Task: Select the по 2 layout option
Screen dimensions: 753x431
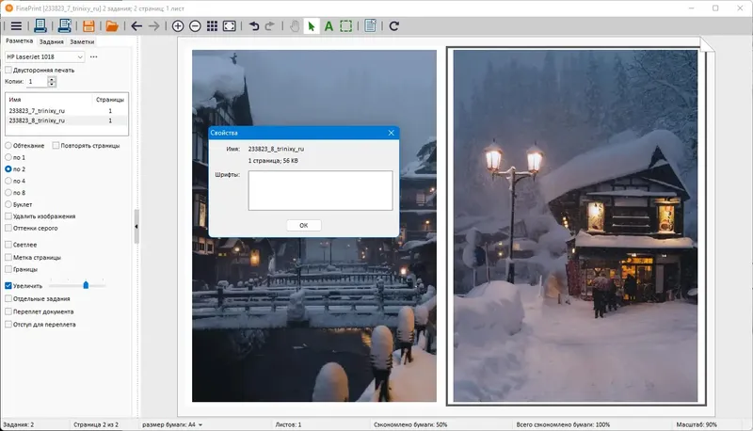Action: click(x=8, y=169)
